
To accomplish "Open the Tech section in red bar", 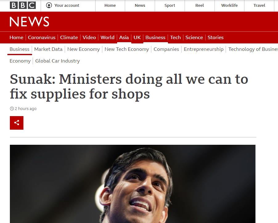I will [175, 37].
